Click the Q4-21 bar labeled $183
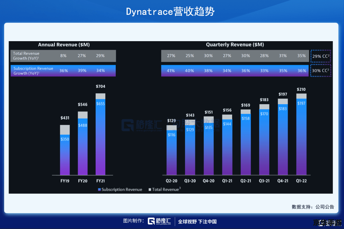This screenshot has height=229, width=344. click(x=283, y=137)
